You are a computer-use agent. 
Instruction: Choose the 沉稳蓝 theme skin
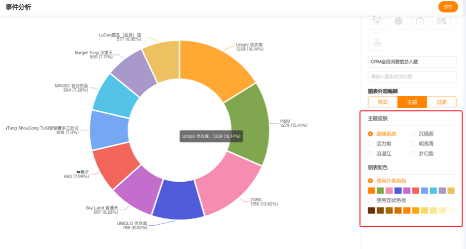(x=413, y=134)
